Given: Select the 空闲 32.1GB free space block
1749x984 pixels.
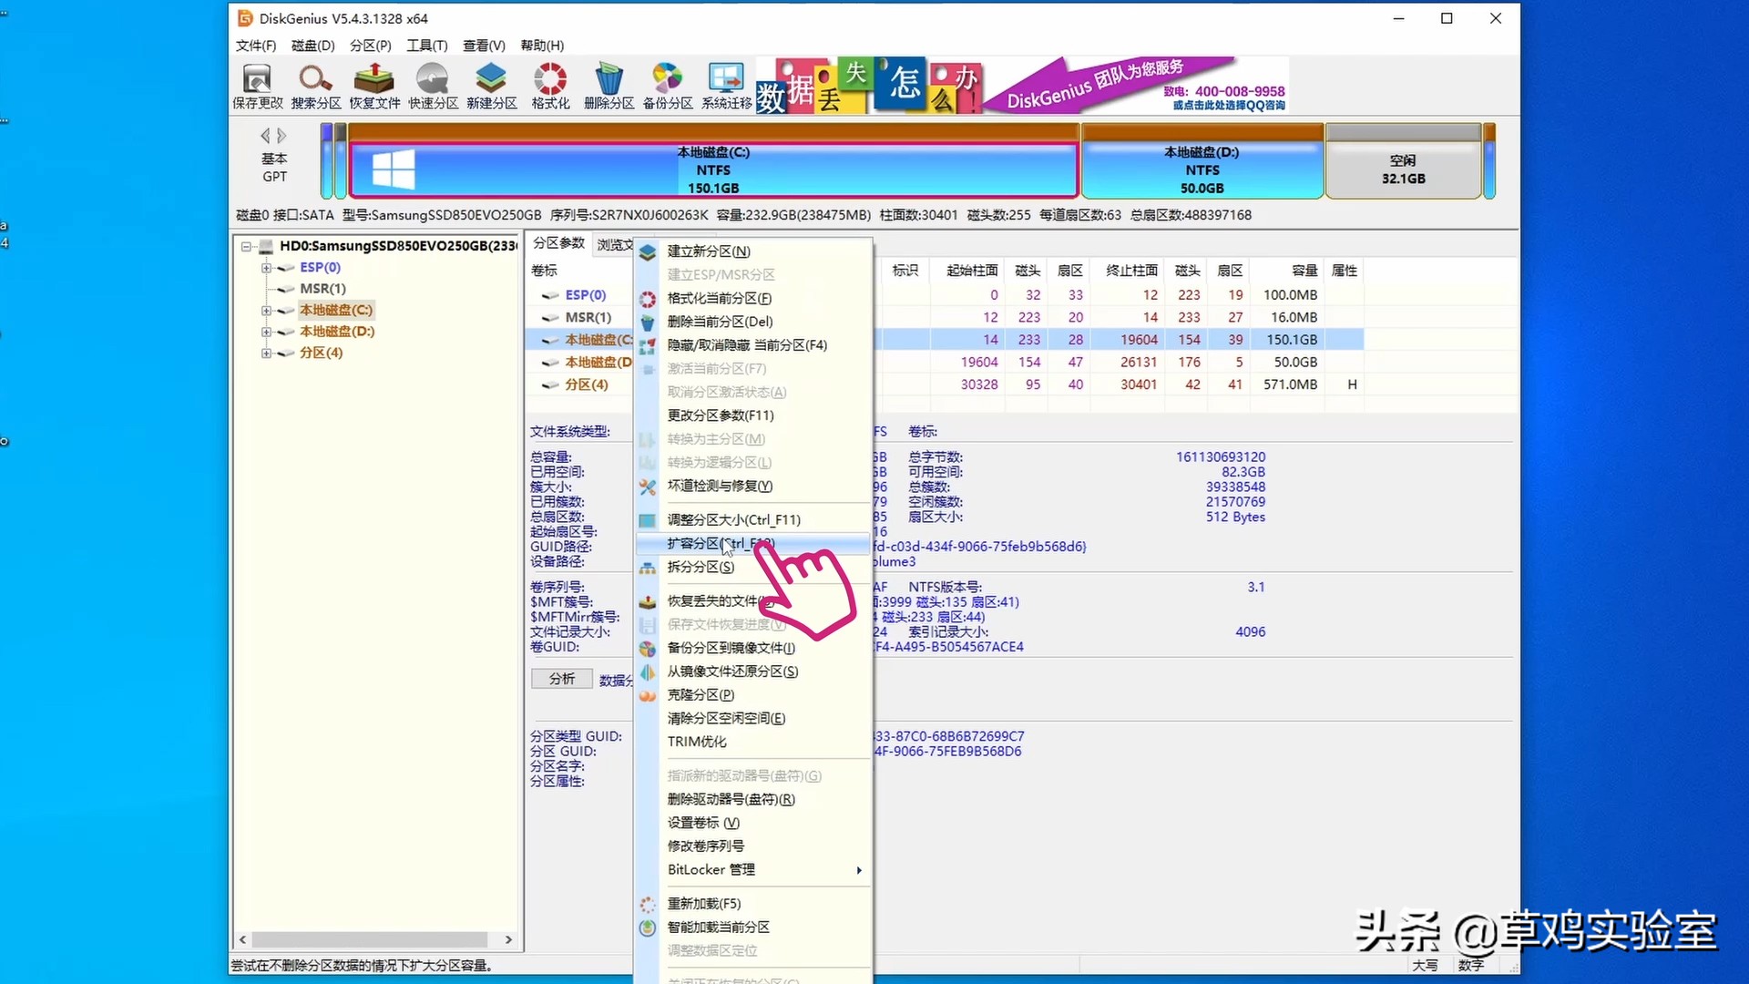Looking at the screenshot, I should (1404, 167).
